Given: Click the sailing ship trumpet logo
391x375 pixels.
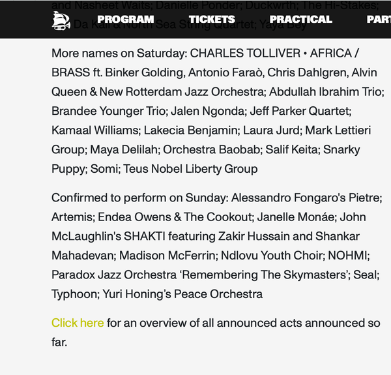Looking at the screenshot, I should (61, 21).
